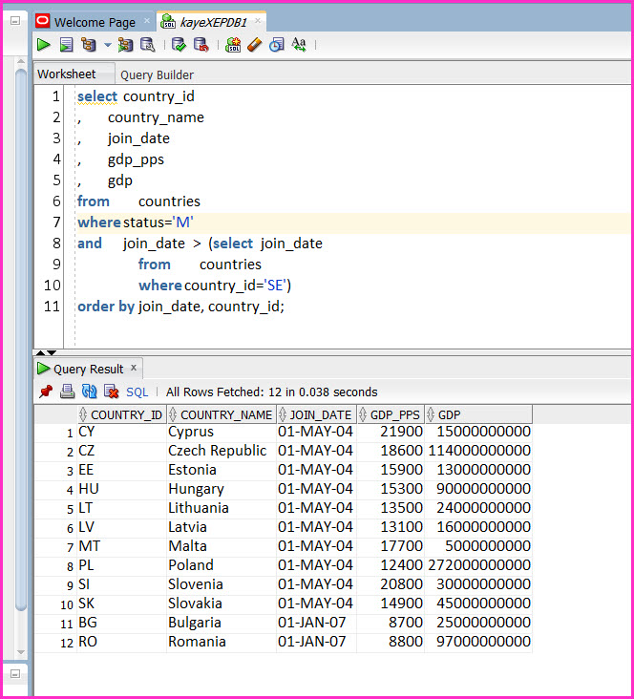Select Lithuania's GDP_PPS value 13500
This screenshot has width=634, height=699.
pyautogui.click(x=391, y=508)
